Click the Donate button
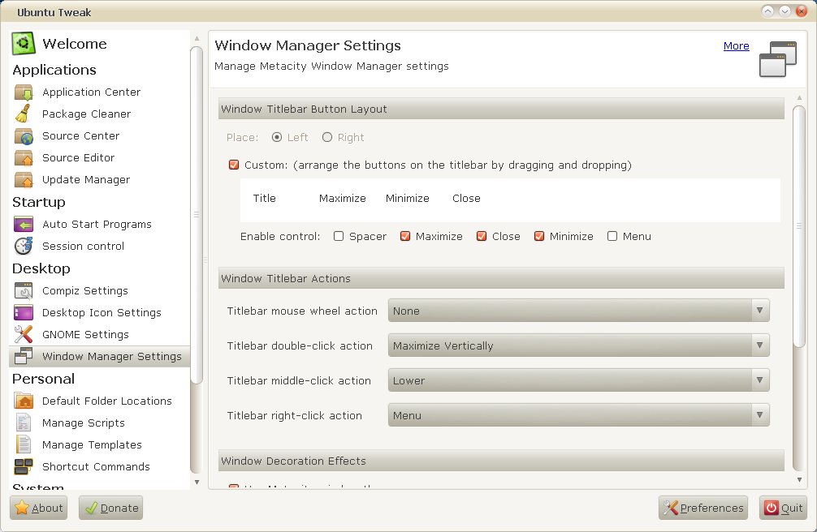The width and height of the screenshot is (817, 532). (111, 508)
